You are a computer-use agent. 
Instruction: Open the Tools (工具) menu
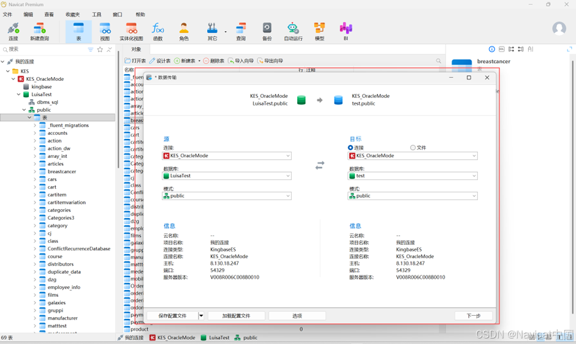(x=97, y=14)
